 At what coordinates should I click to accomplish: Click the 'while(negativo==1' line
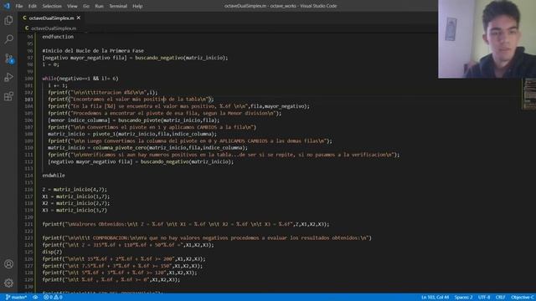click(x=80, y=79)
